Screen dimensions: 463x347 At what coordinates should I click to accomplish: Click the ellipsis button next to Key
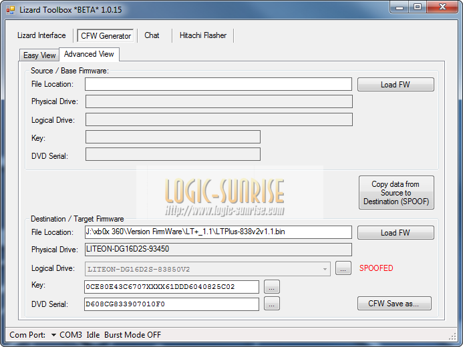pos(272,286)
